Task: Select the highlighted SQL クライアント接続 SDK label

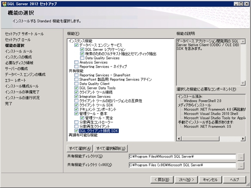Action: pyautogui.click(x=99, y=131)
